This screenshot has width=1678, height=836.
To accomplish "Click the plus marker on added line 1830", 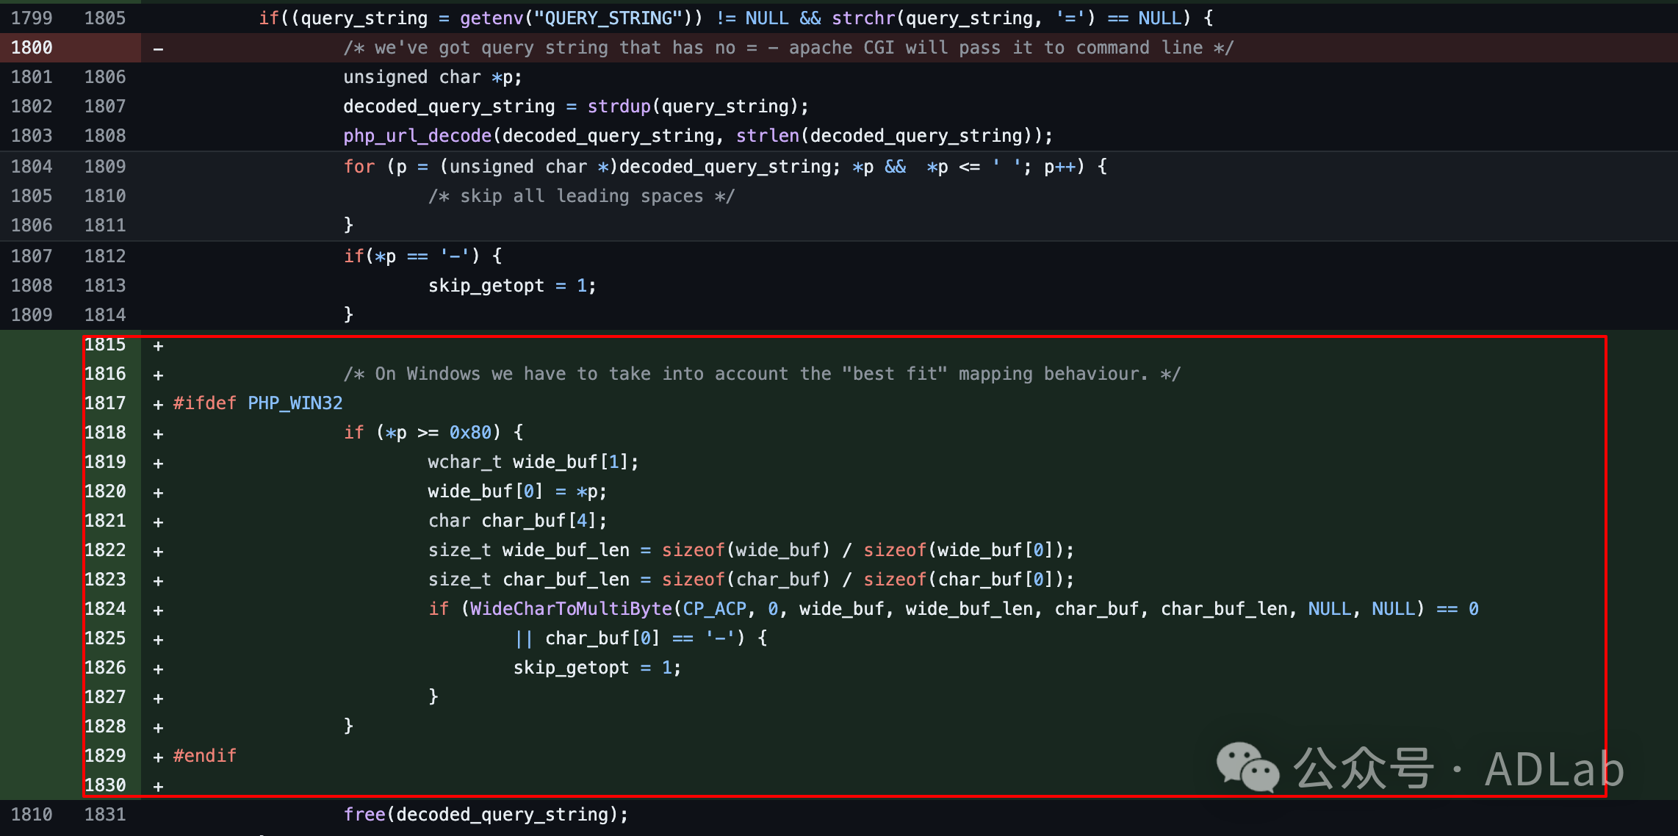I will point(158,786).
